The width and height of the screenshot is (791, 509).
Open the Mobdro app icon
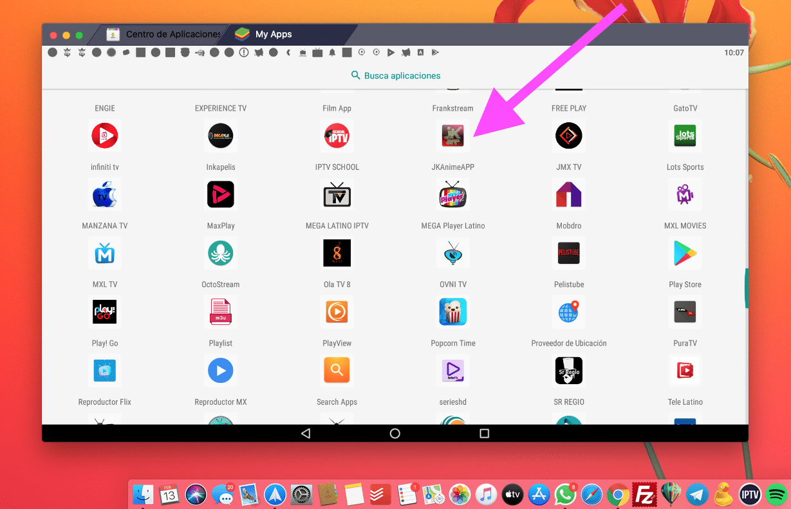click(x=569, y=194)
